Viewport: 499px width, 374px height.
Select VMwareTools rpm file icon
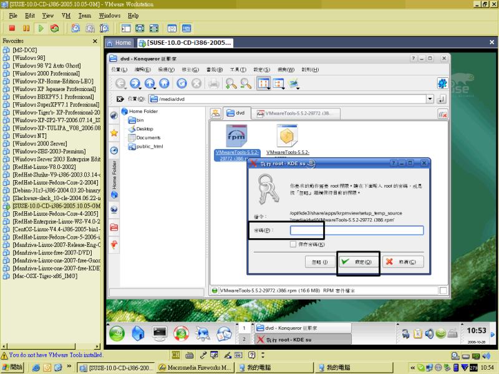[236, 136]
